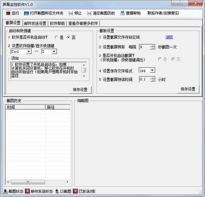Viewport: 205px width, 197px height.
Task: Click the 浏览 browse link
Action: pyautogui.click(x=169, y=37)
